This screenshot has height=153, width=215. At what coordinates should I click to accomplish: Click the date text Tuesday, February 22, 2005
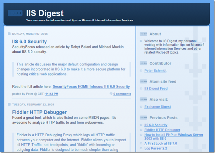click(x=33, y=105)
